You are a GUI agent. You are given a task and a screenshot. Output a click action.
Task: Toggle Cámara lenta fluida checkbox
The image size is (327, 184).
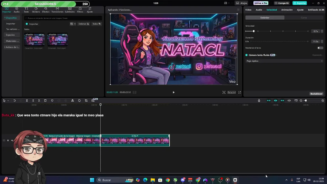tap(247, 55)
